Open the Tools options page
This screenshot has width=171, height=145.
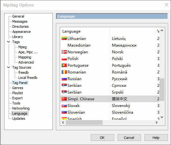[x=16, y=103]
